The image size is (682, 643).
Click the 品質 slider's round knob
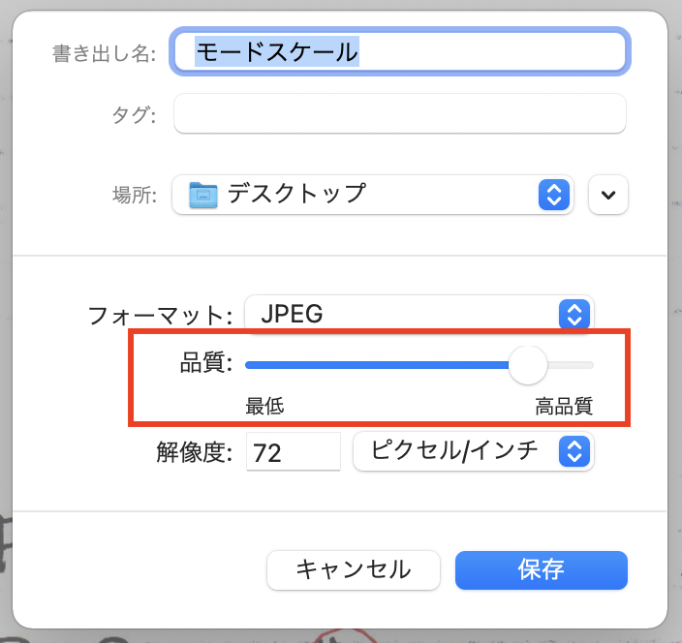tap(528, 365)
